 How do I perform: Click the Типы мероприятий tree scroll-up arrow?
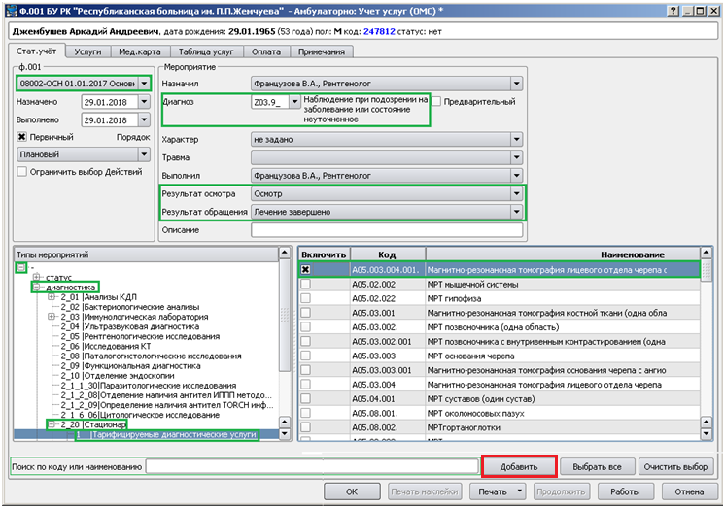pyautogui.click(x=285, y=253)
